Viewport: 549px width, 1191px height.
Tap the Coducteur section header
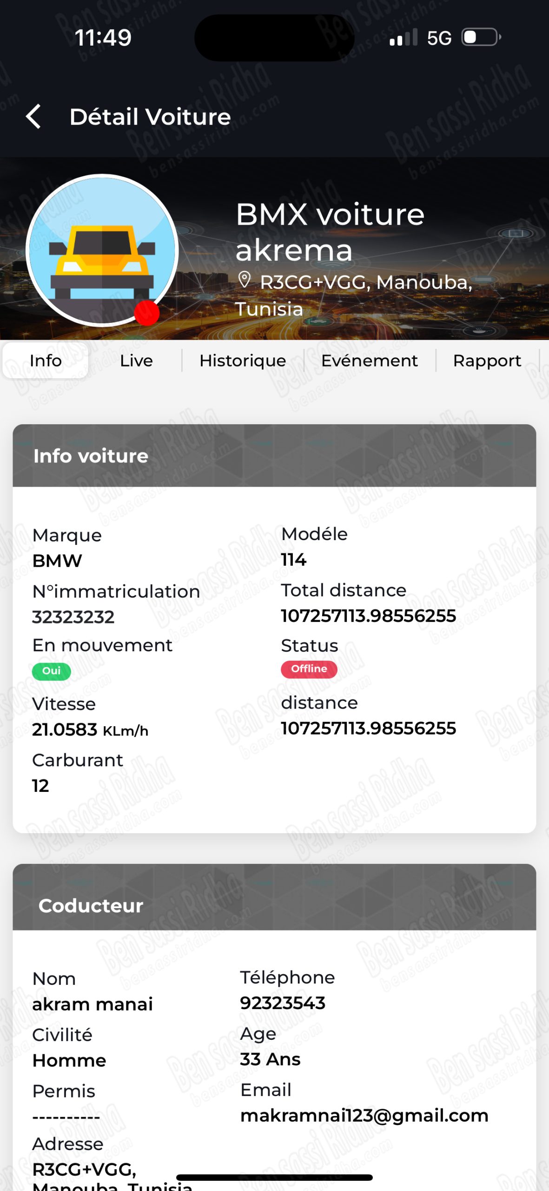coord(274,906)
